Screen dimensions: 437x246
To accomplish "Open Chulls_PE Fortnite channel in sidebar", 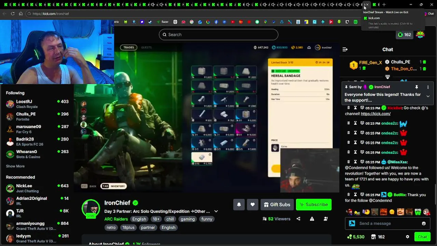I will (x=37, y=117).
